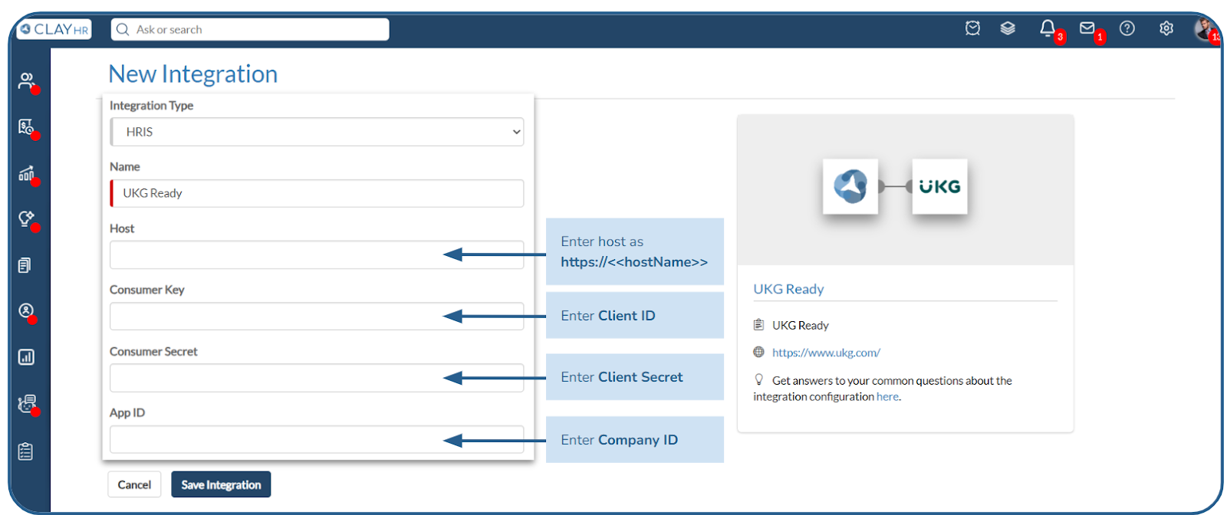Click the 'here' configuration help link
The width and height of the screenshot is (1227, 515).
pyautogui.click(x=887, y=396)
